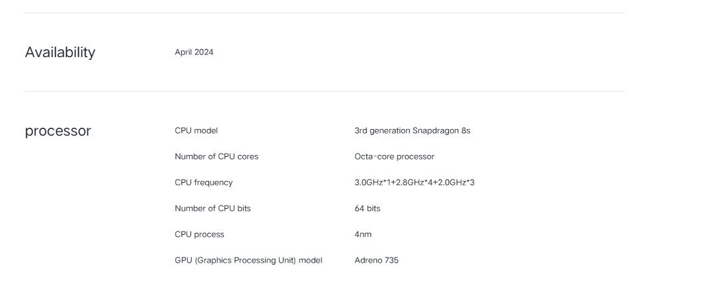Image resolution: width=702 pixels, height=282 pixels.
Task: Select the 3.0GHz*1+2.8GHz*4+2.0GHz*3 frequency value
Action: click(414, 182)
